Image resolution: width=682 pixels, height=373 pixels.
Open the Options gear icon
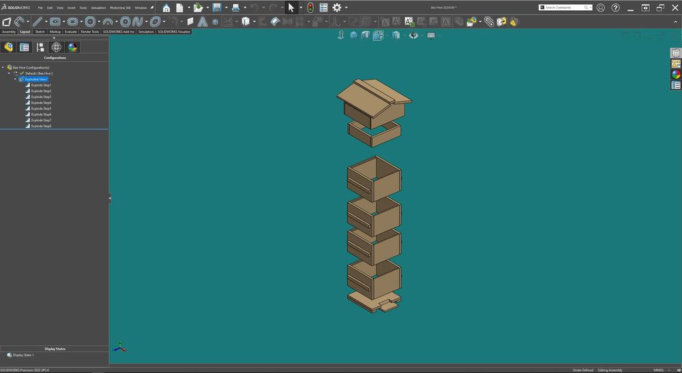coord(337,7)
